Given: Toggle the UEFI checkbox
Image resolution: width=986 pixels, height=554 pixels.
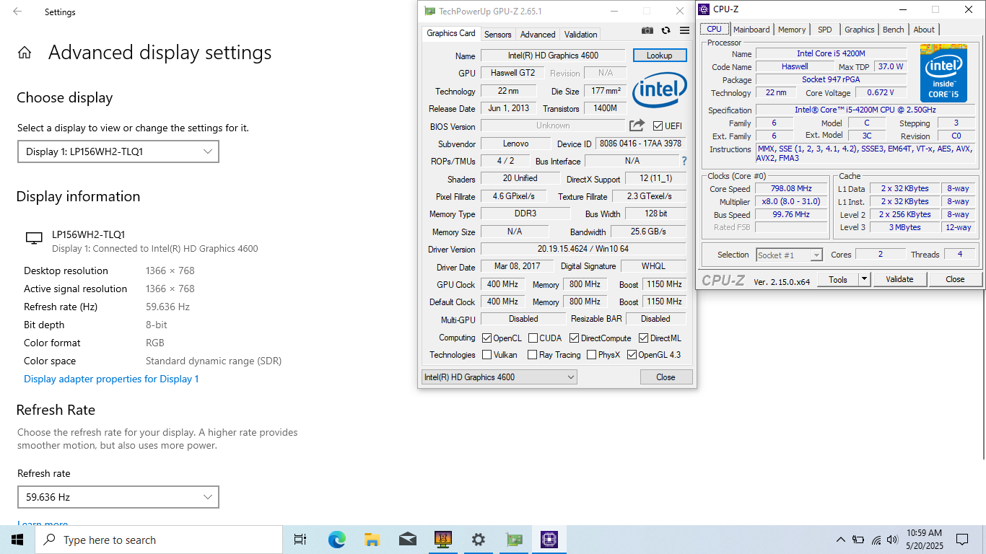Looking at the screenshot, I should tap(658, 126).
